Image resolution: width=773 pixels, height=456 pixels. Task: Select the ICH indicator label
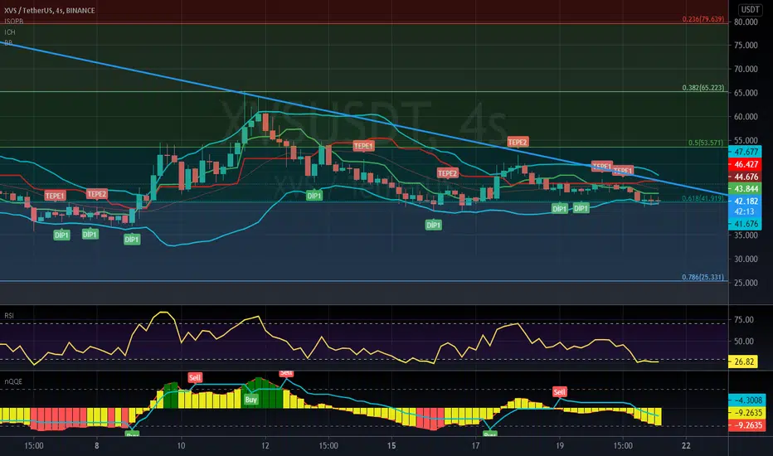coord(10,32)
